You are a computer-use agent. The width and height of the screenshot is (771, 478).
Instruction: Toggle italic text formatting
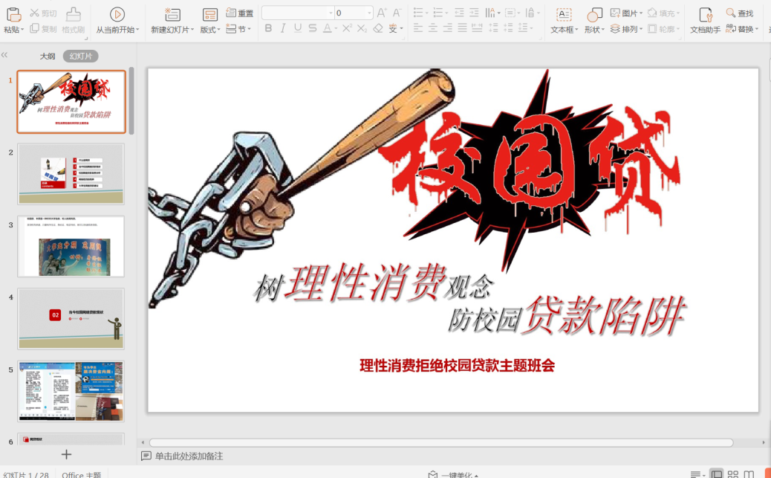pyautogui.click(x=283, y=28)
